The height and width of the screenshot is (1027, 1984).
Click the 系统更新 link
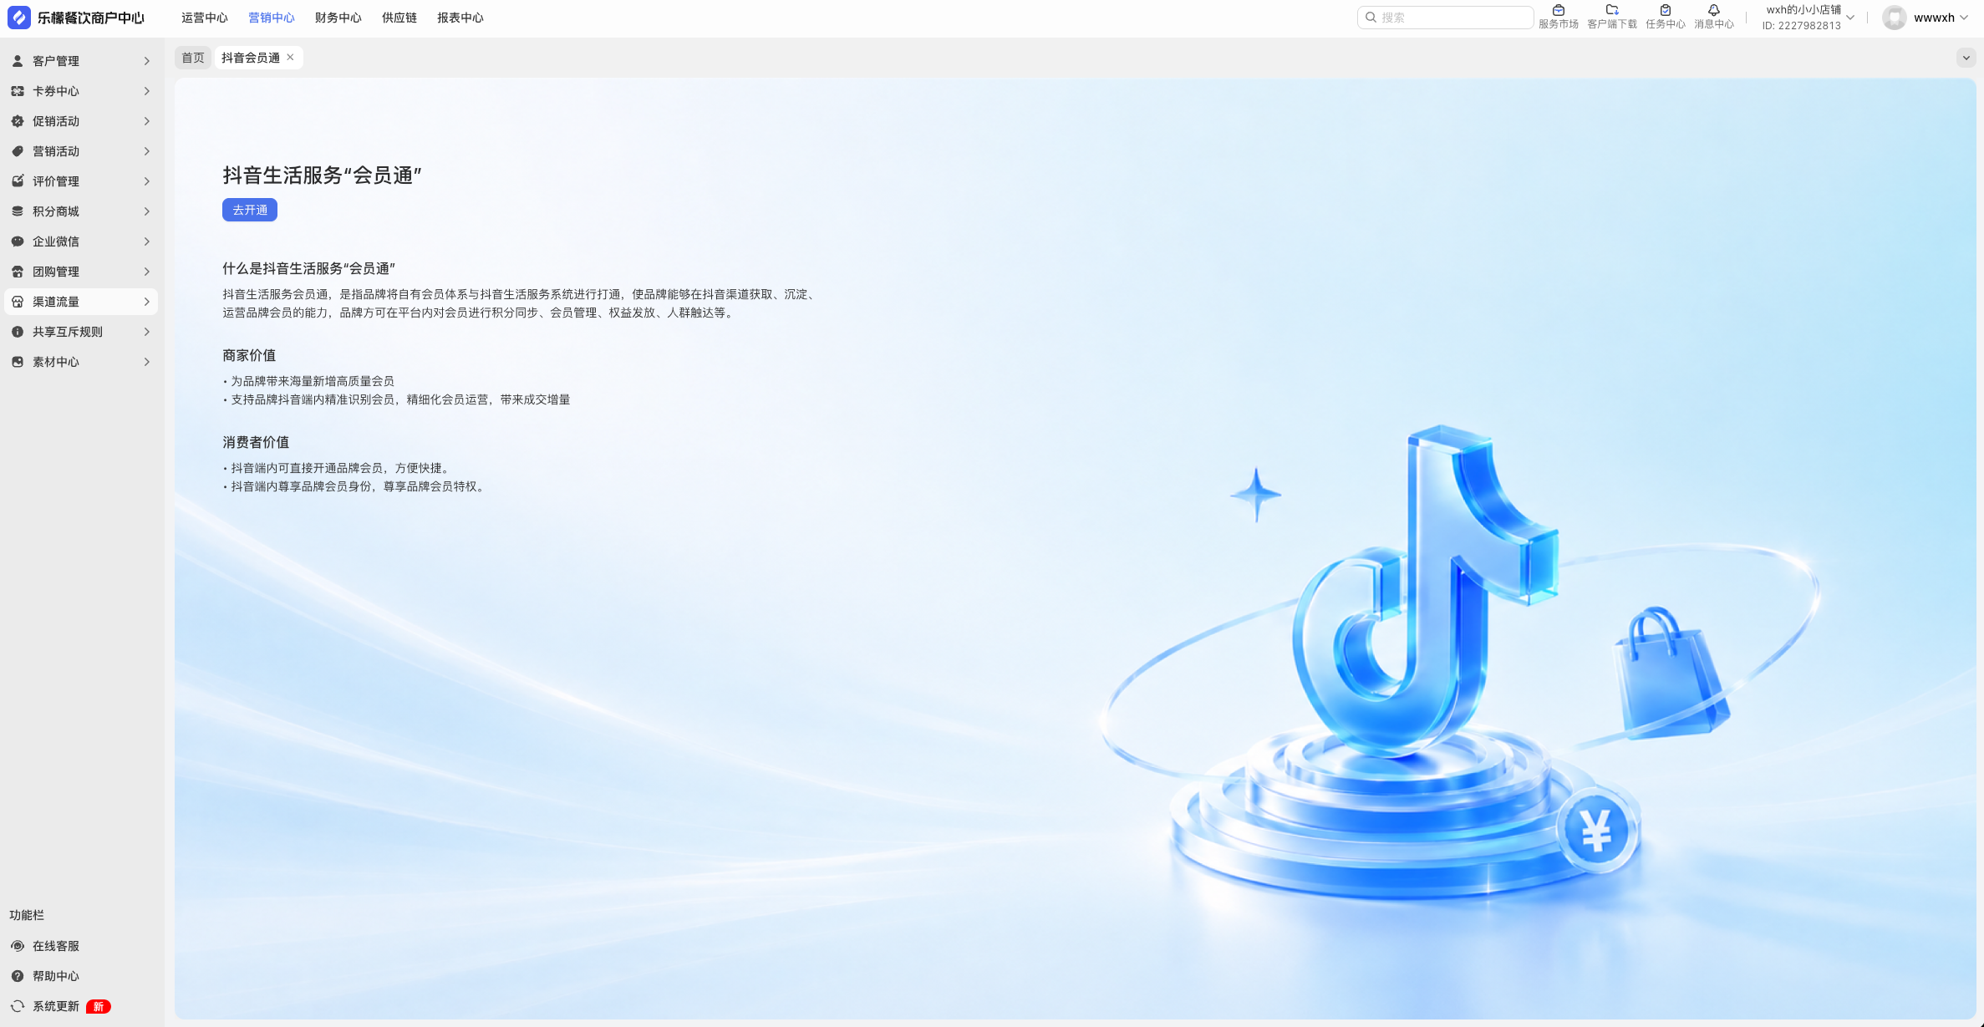click(x=56, y=1006)
